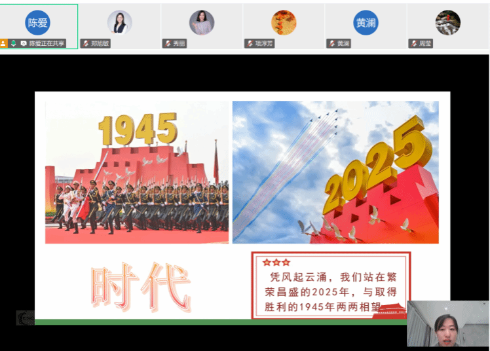The width and height of the screenshot is (490, 351).
Task: Click the host badge icon on 陈爱's tile
Action: (x=4, y=44)
